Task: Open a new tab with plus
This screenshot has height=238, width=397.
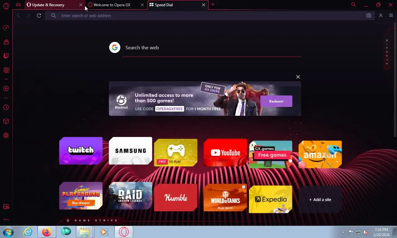Action: [213, 5]
